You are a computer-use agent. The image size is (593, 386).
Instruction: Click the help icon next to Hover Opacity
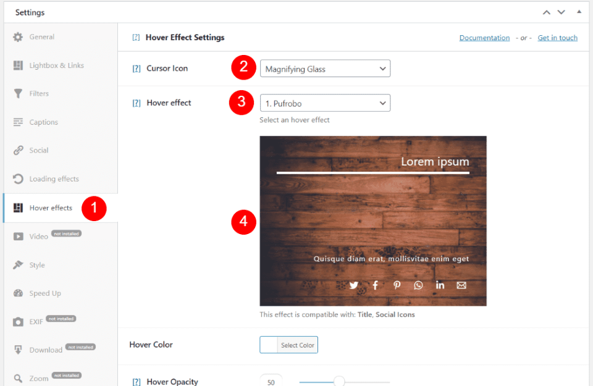[137, 382]
